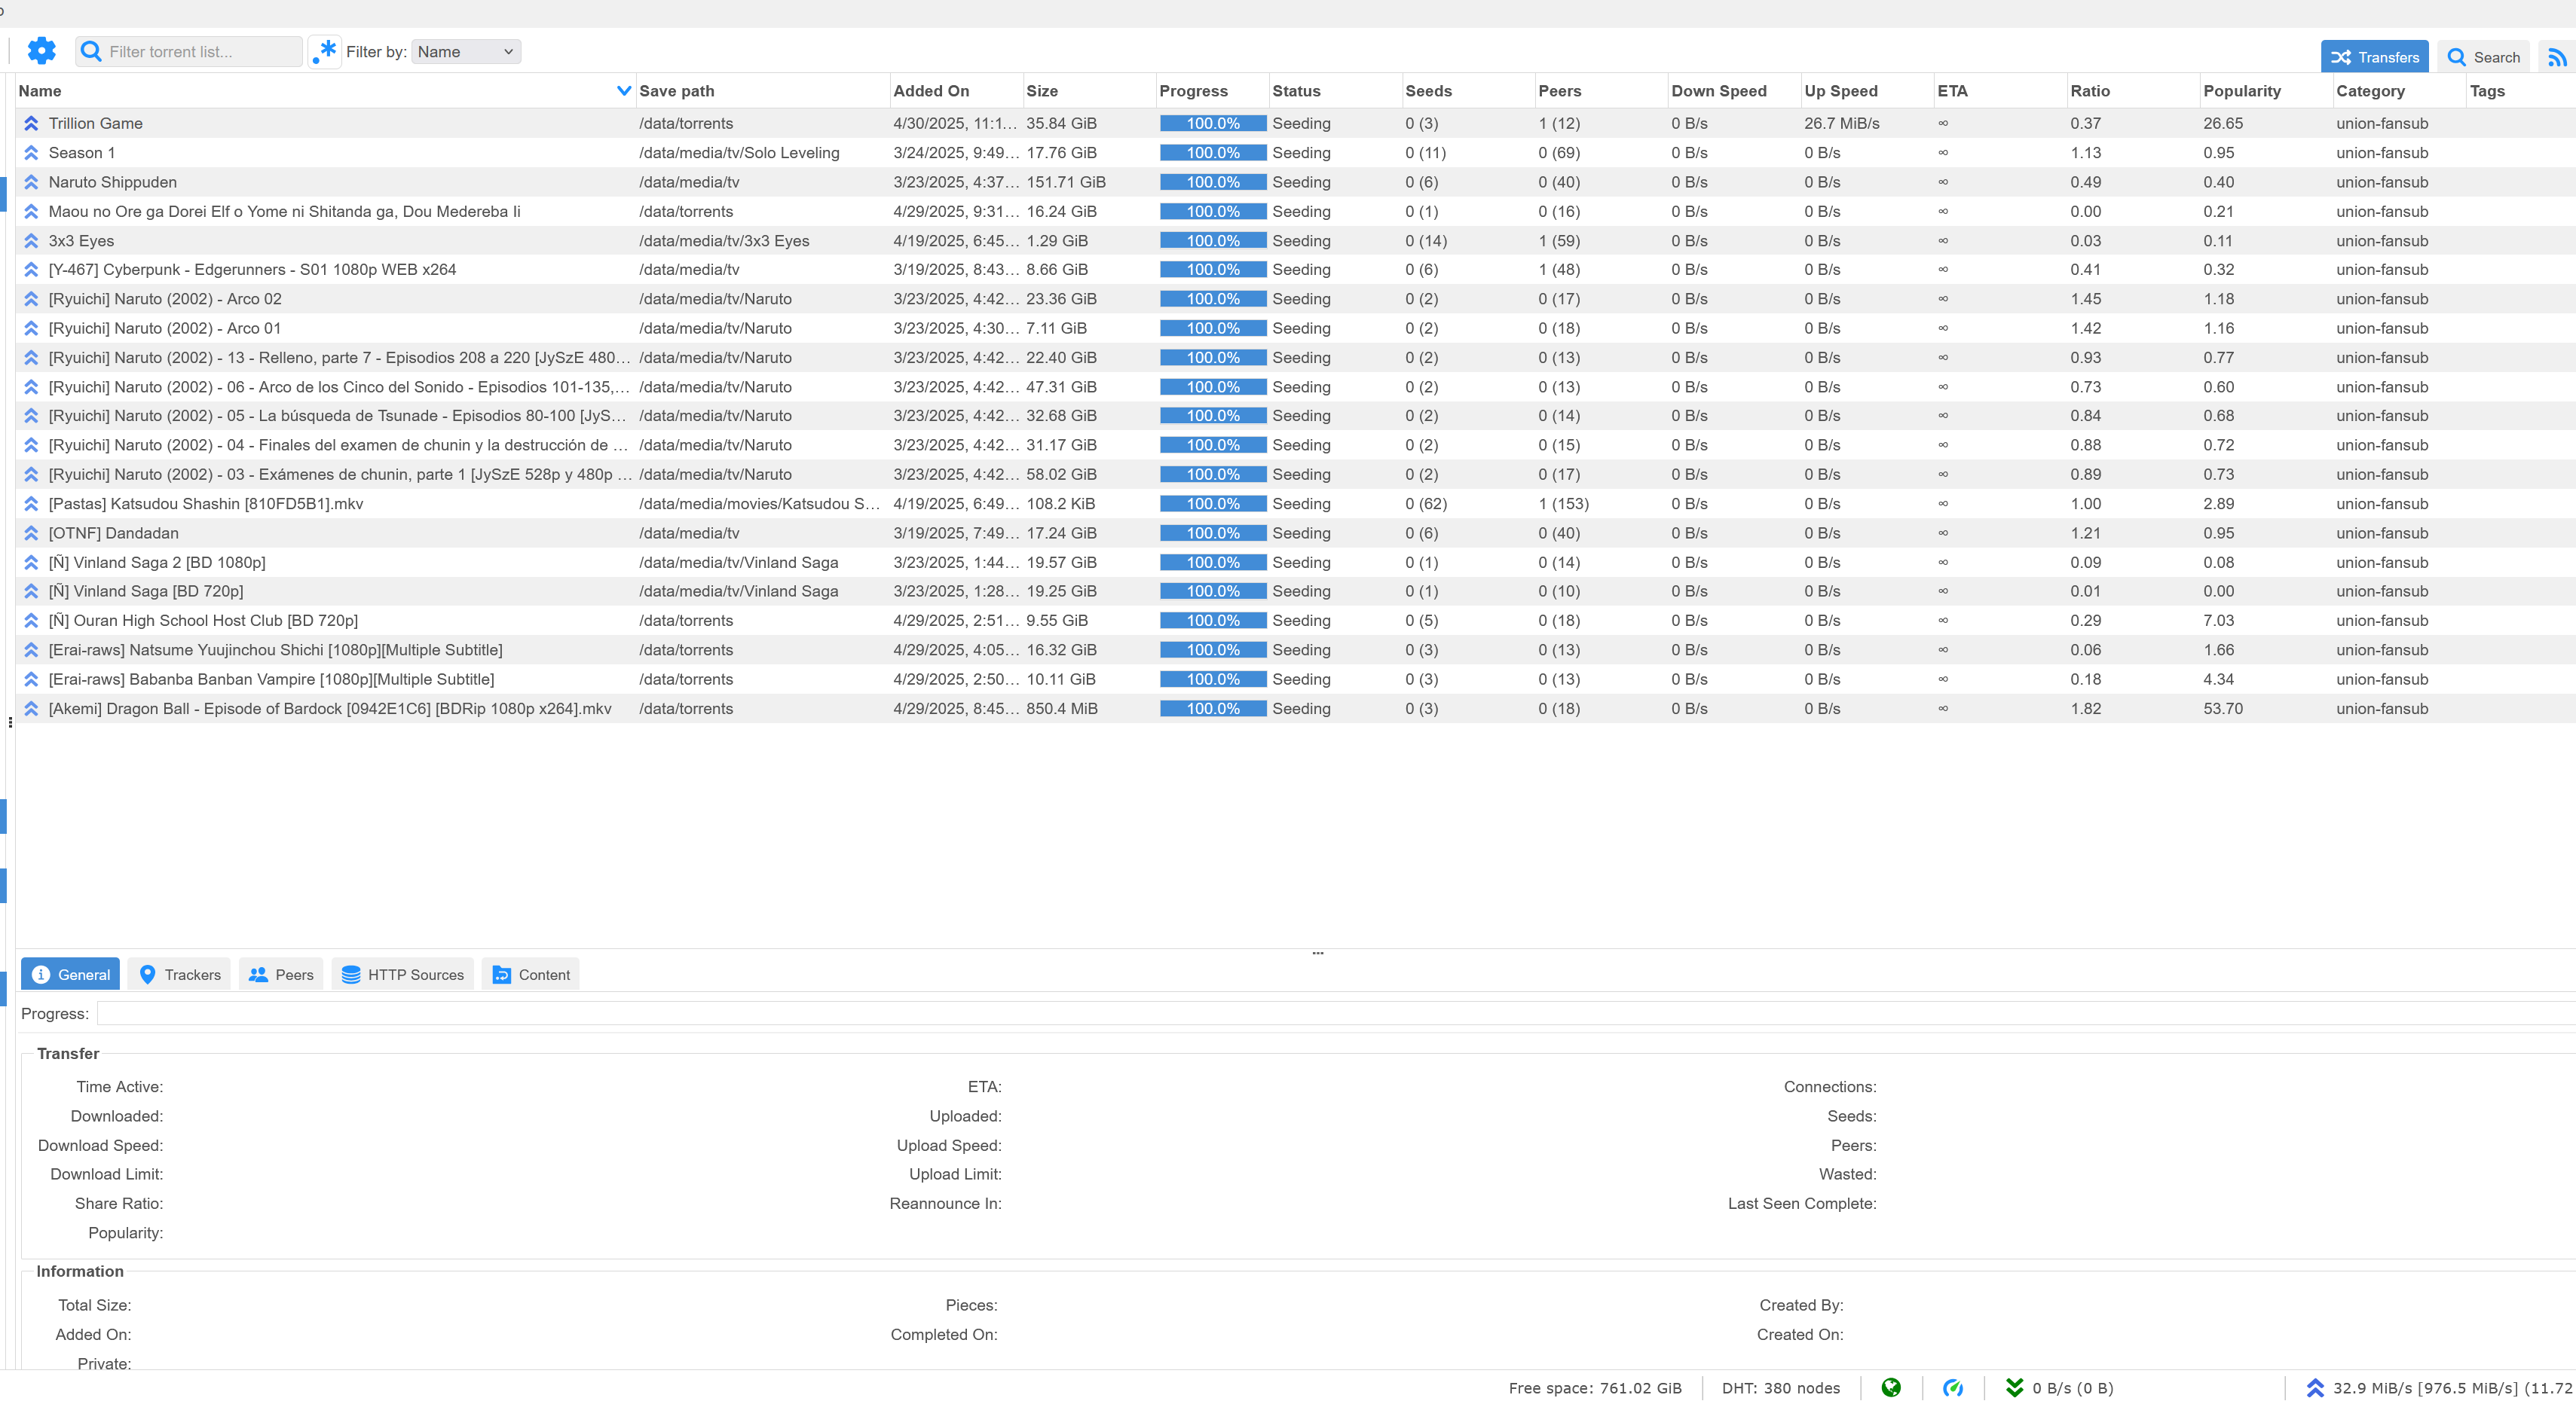This screenshot has width=2576, height=1401.
Task: Click the upload speed arrow icon
Action: [2314, 1387]
